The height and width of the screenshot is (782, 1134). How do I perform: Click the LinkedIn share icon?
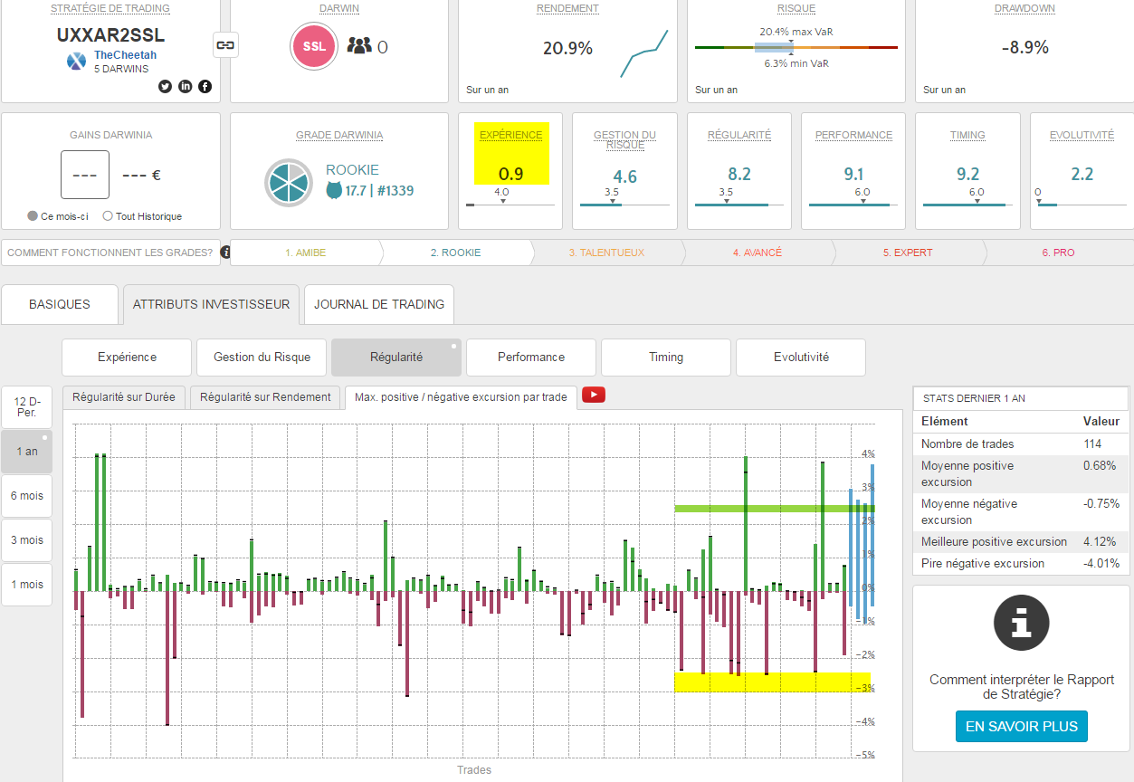186,87
